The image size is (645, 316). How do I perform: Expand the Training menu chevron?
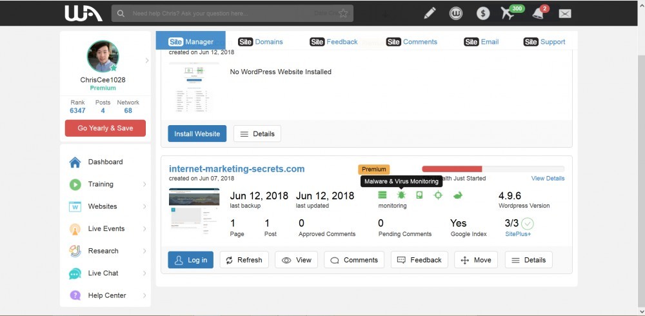coord(144,184)
